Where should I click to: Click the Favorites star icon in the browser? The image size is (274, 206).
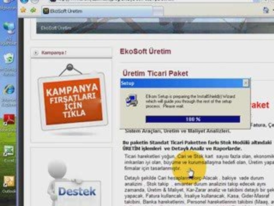(x=23, y=10)
